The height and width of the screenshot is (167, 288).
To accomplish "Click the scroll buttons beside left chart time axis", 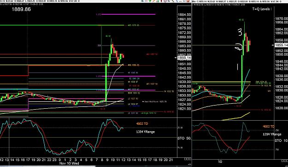I will 188,159.
